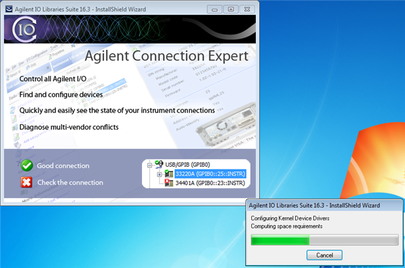Click the IO logo in the banner

pos(25,29)
